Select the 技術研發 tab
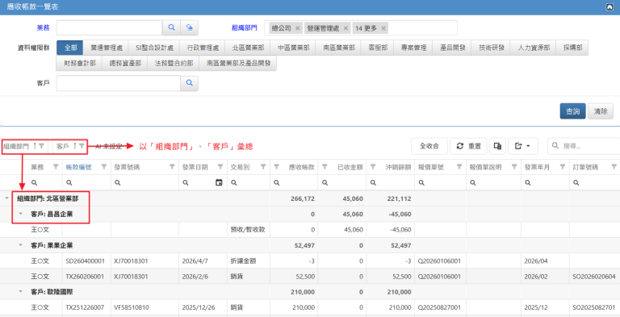Image resolution: width=620 pixels, height=317 pixels. 491,48
